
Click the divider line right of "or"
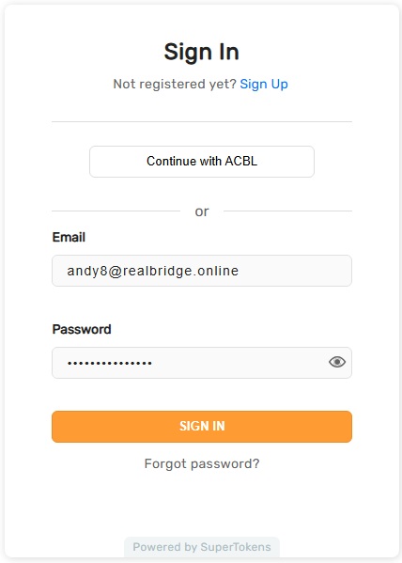click(x=287, y=211)
